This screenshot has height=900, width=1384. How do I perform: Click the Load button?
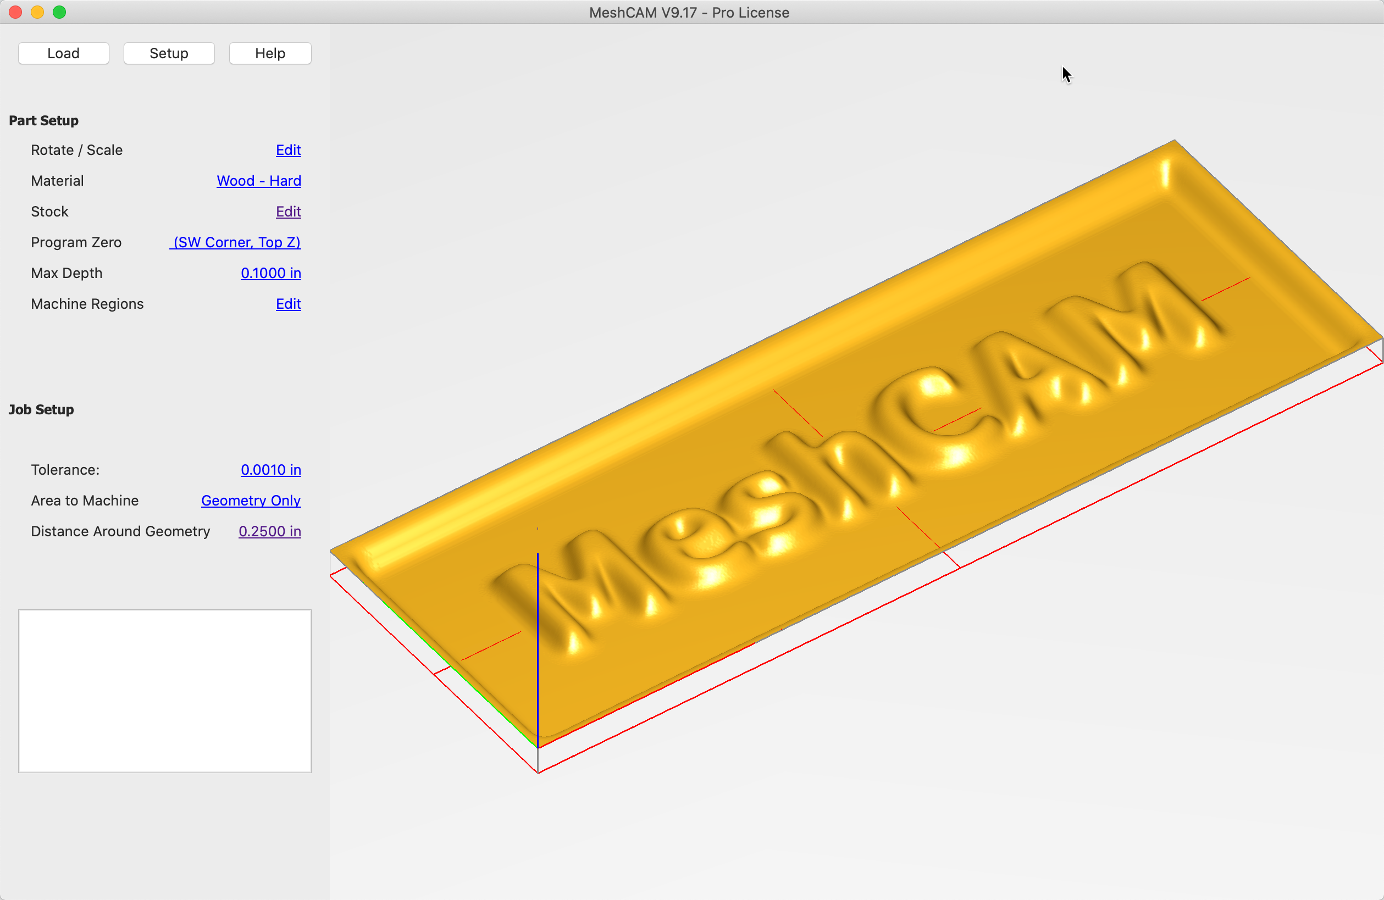coord(63,53)
